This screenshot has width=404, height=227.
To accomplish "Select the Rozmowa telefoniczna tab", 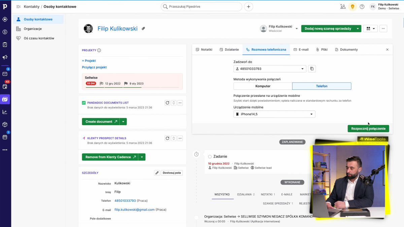I will pyautogui.click(x=266, y=49).
